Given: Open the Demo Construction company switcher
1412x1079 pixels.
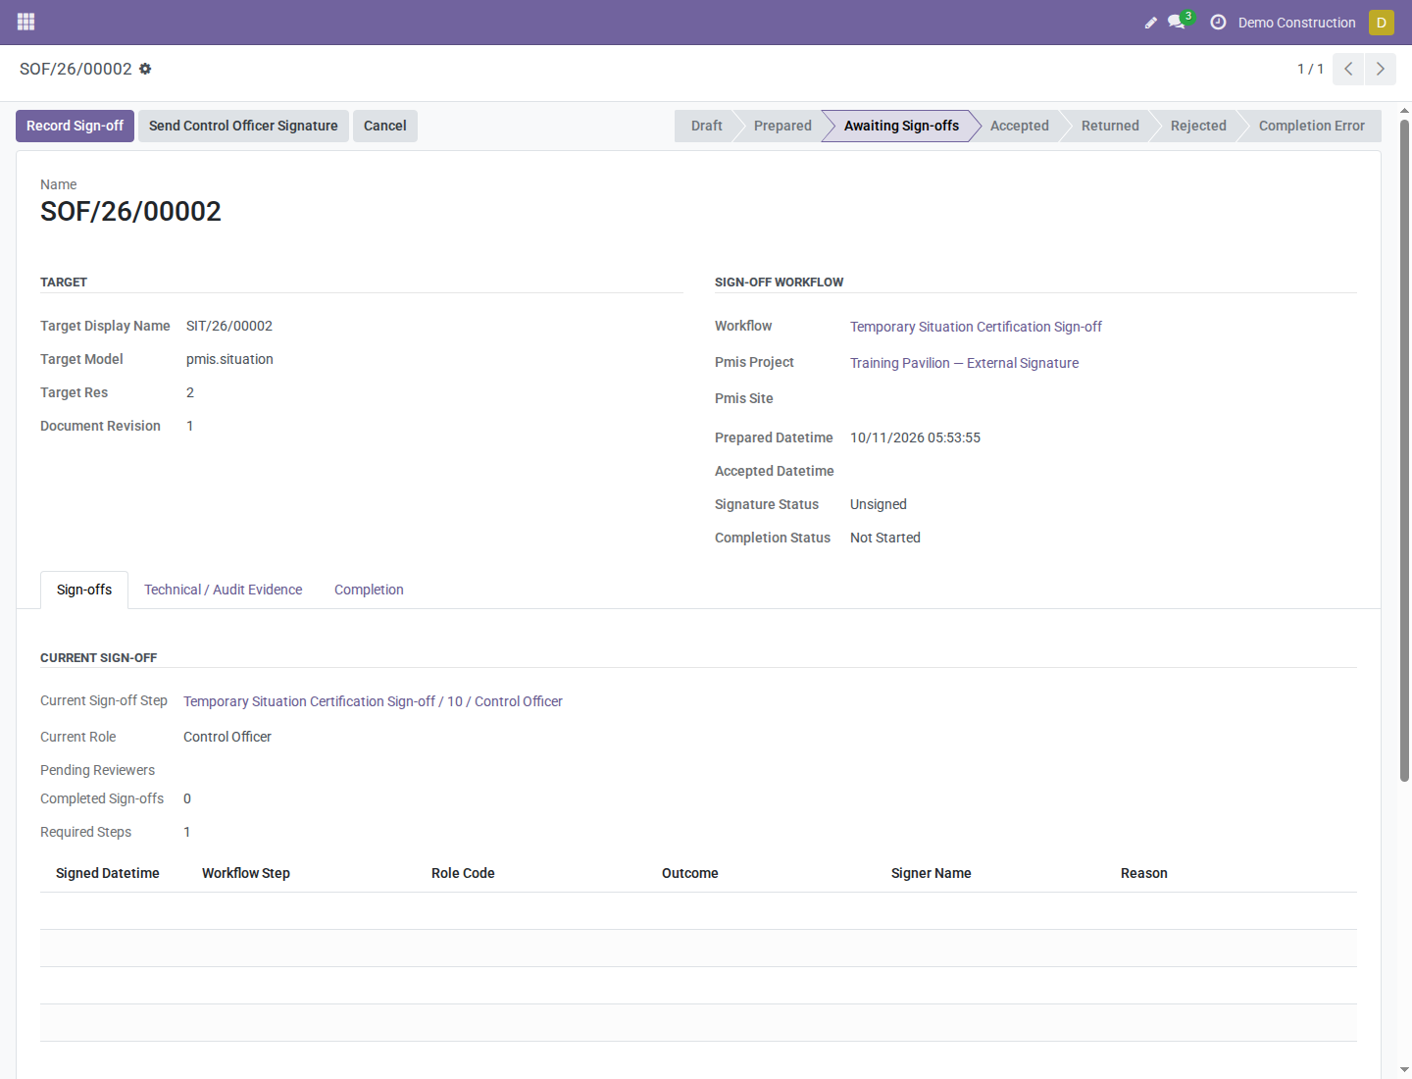Looking at the screenshot, I should (1296, 23).
